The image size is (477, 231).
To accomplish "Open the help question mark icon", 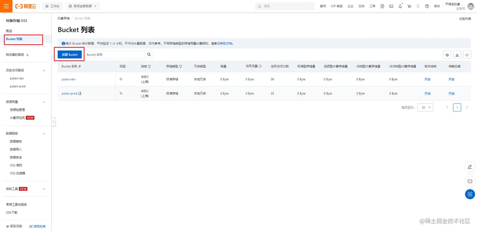I will (x=427, y=6).
